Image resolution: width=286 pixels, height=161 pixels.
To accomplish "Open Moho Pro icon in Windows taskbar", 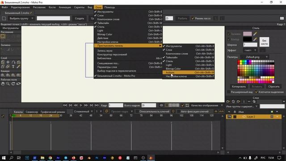I will click(151, 158).
